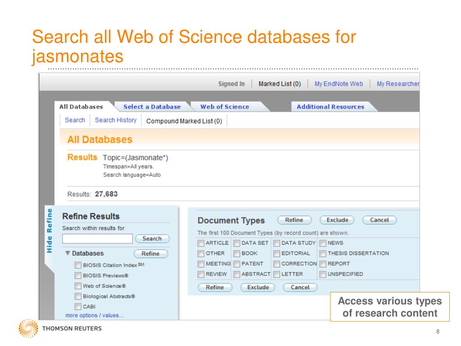The height and width of the screenshot is (346, 461).
Task: Open the Select a Database tab
Action: [152, 107]
